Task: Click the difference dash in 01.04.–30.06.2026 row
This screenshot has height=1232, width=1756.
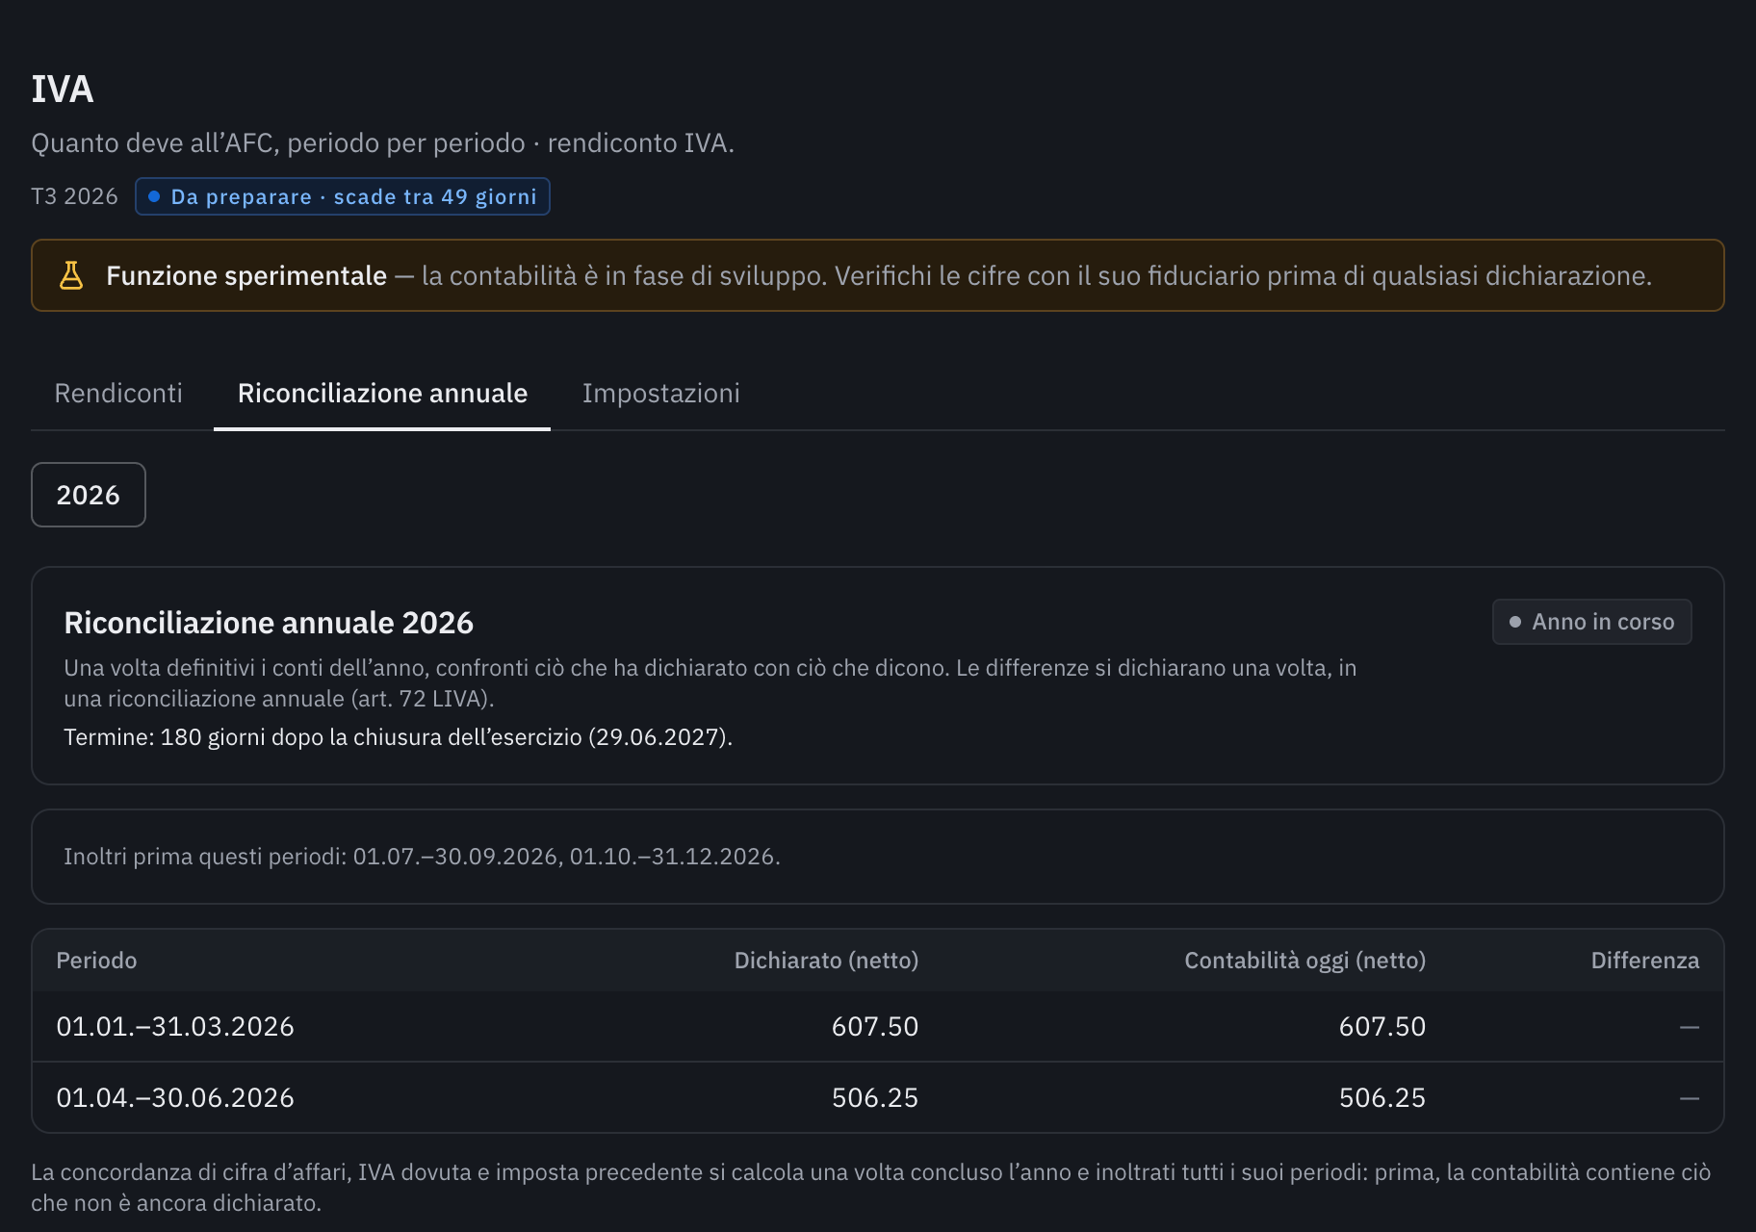Action: coord(1690,1098)
